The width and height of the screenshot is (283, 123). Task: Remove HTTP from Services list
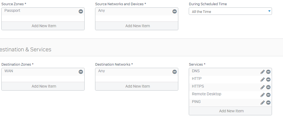click(x=268, y=79)
